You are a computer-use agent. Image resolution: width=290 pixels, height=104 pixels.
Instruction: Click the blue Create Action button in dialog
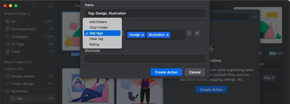click(x=166, y=72)
